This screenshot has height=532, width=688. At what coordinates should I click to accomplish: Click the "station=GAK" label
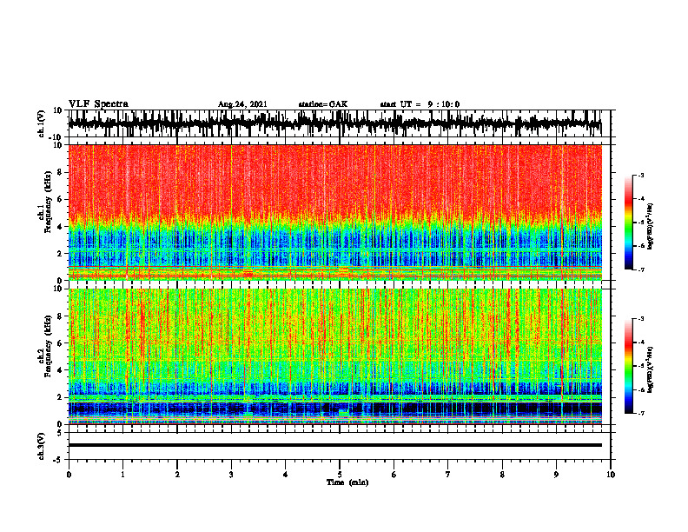click(x=323, y=104)
